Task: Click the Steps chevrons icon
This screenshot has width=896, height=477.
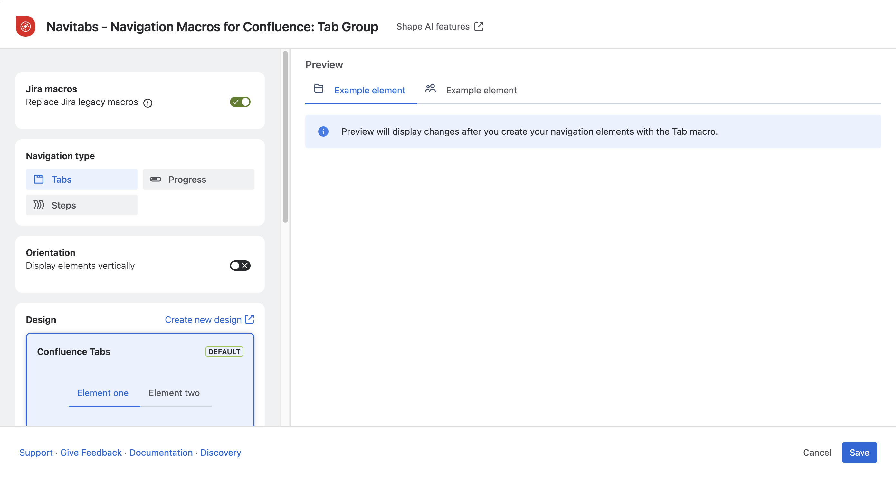Action: (39, 205)
